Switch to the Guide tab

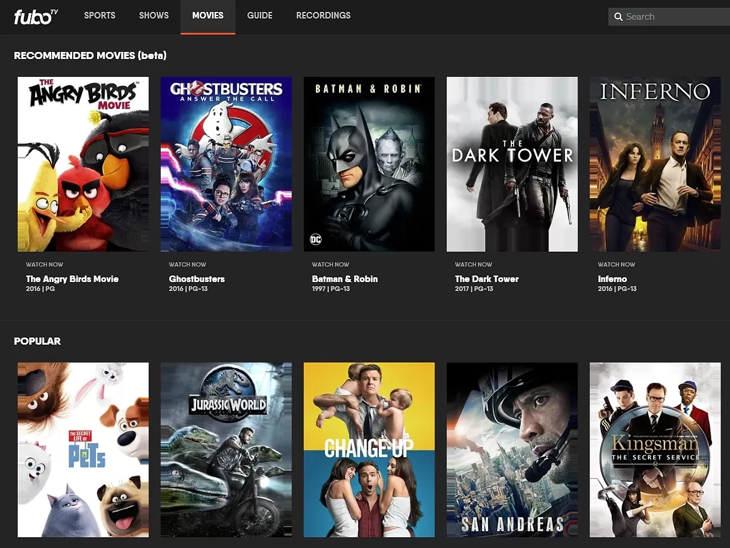point(260,16)
